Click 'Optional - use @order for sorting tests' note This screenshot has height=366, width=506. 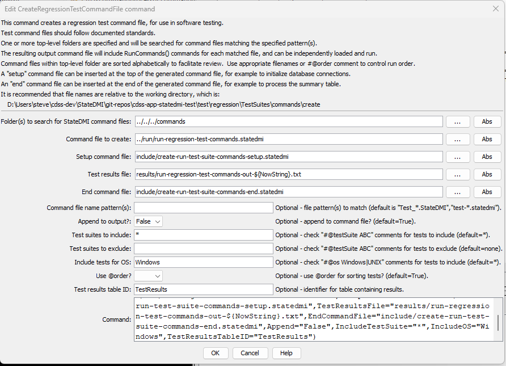(x=352, y=276)
